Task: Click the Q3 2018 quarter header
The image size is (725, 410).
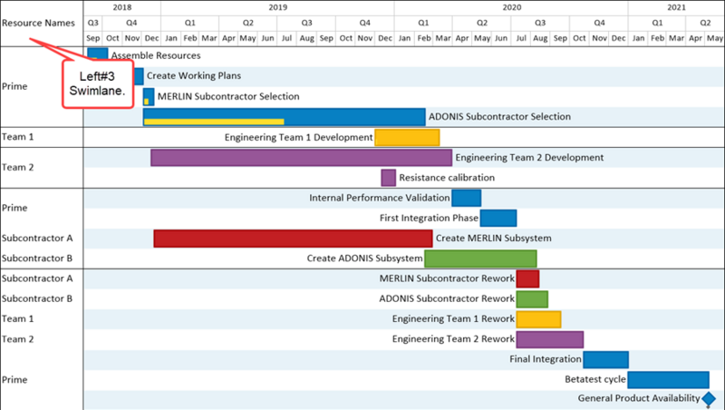Action: 93,23
